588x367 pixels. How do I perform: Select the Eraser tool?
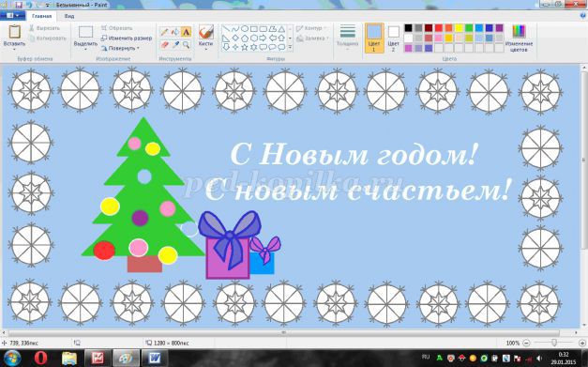point(164,45)
